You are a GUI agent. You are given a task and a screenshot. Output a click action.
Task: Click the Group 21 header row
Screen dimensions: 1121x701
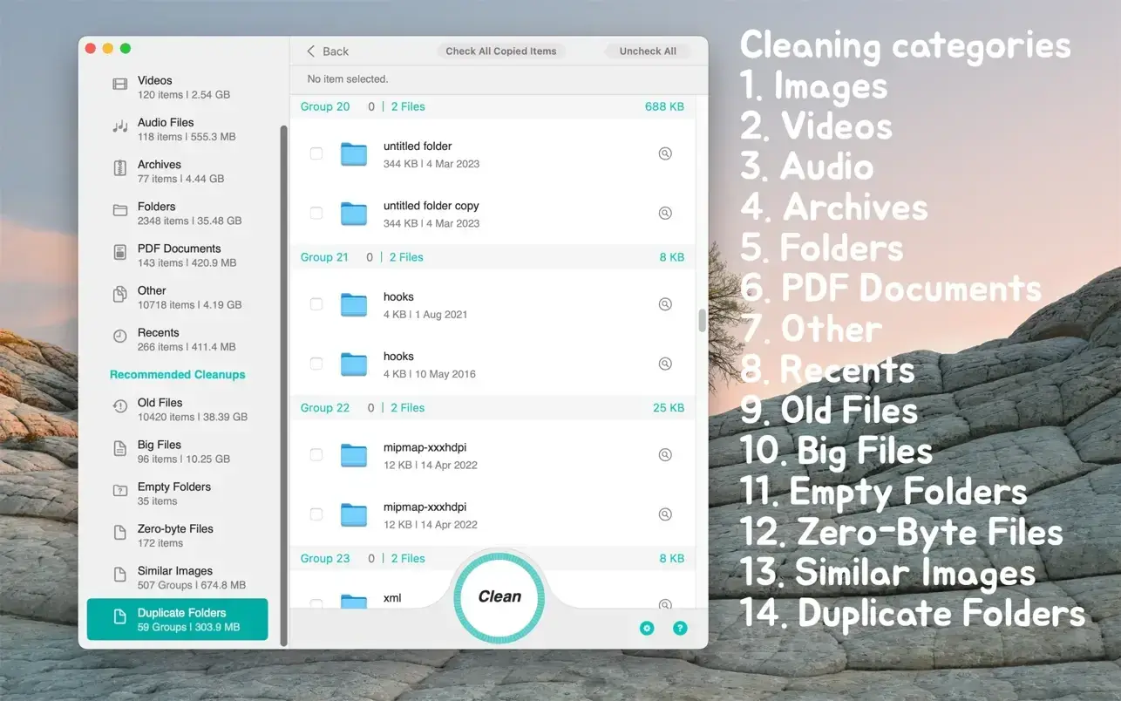coord(492,257)
